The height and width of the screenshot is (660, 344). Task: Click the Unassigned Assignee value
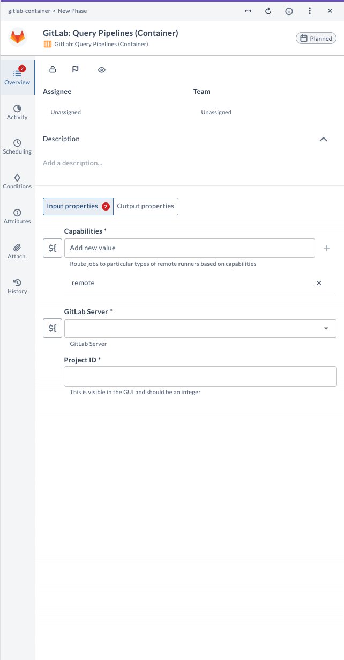(66, 113)
